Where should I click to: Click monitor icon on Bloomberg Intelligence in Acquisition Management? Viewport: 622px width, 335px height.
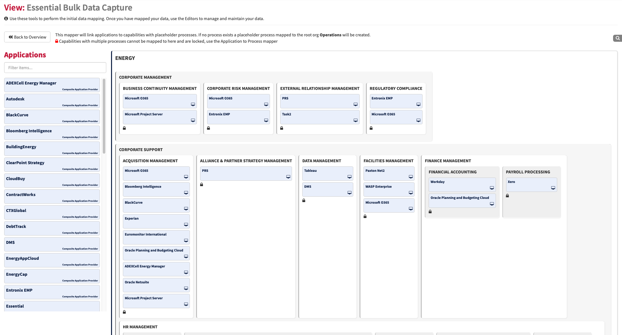[x=186, y=193]
